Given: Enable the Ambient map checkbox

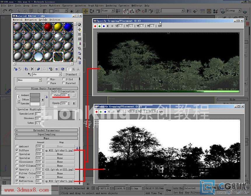Looking at the screenshot, I should point(17,146).
